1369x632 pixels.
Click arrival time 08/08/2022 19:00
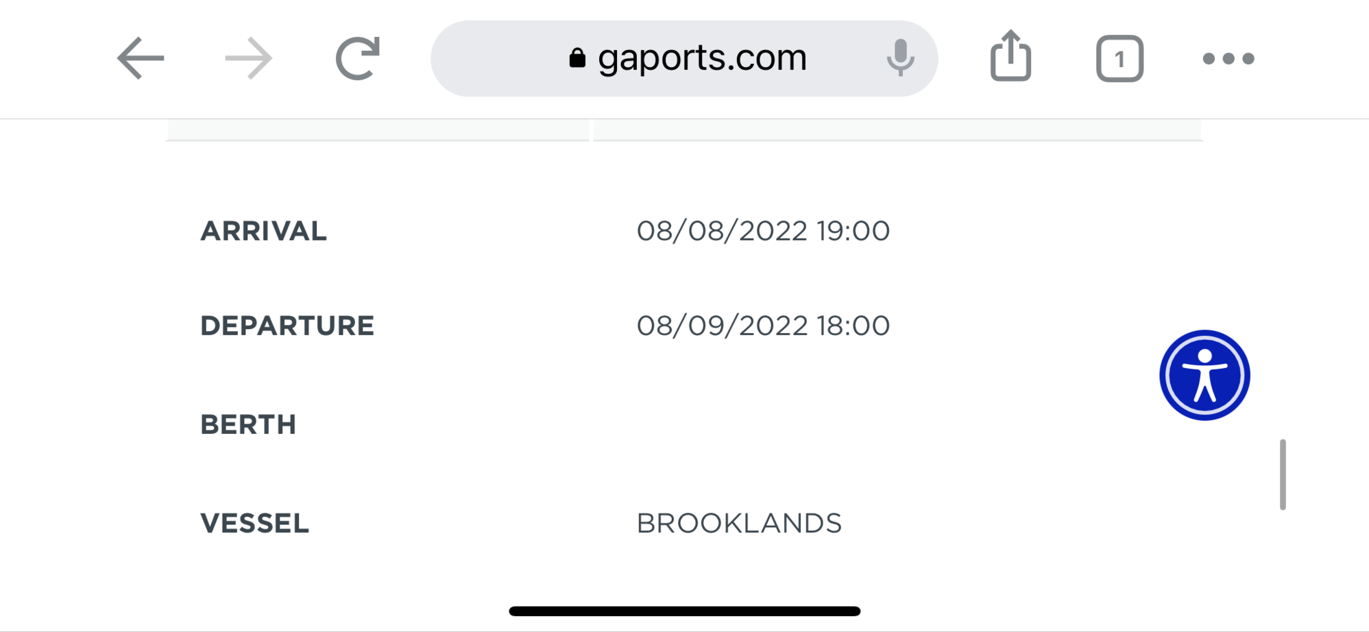pyautogui.click(x=763, y=231)
